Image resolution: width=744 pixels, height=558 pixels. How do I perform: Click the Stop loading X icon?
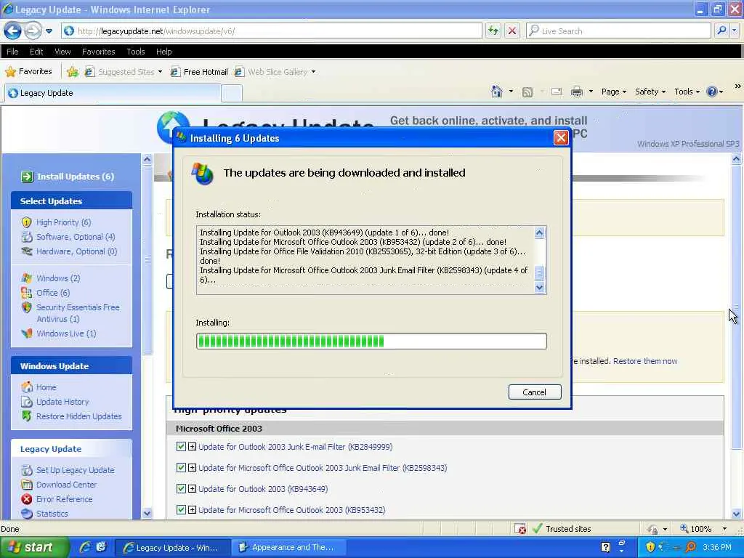(x=512, y=31)
